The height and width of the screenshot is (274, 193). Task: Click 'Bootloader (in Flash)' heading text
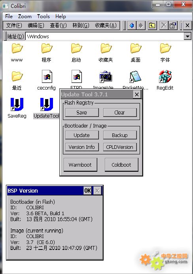(x=32, y=202)
